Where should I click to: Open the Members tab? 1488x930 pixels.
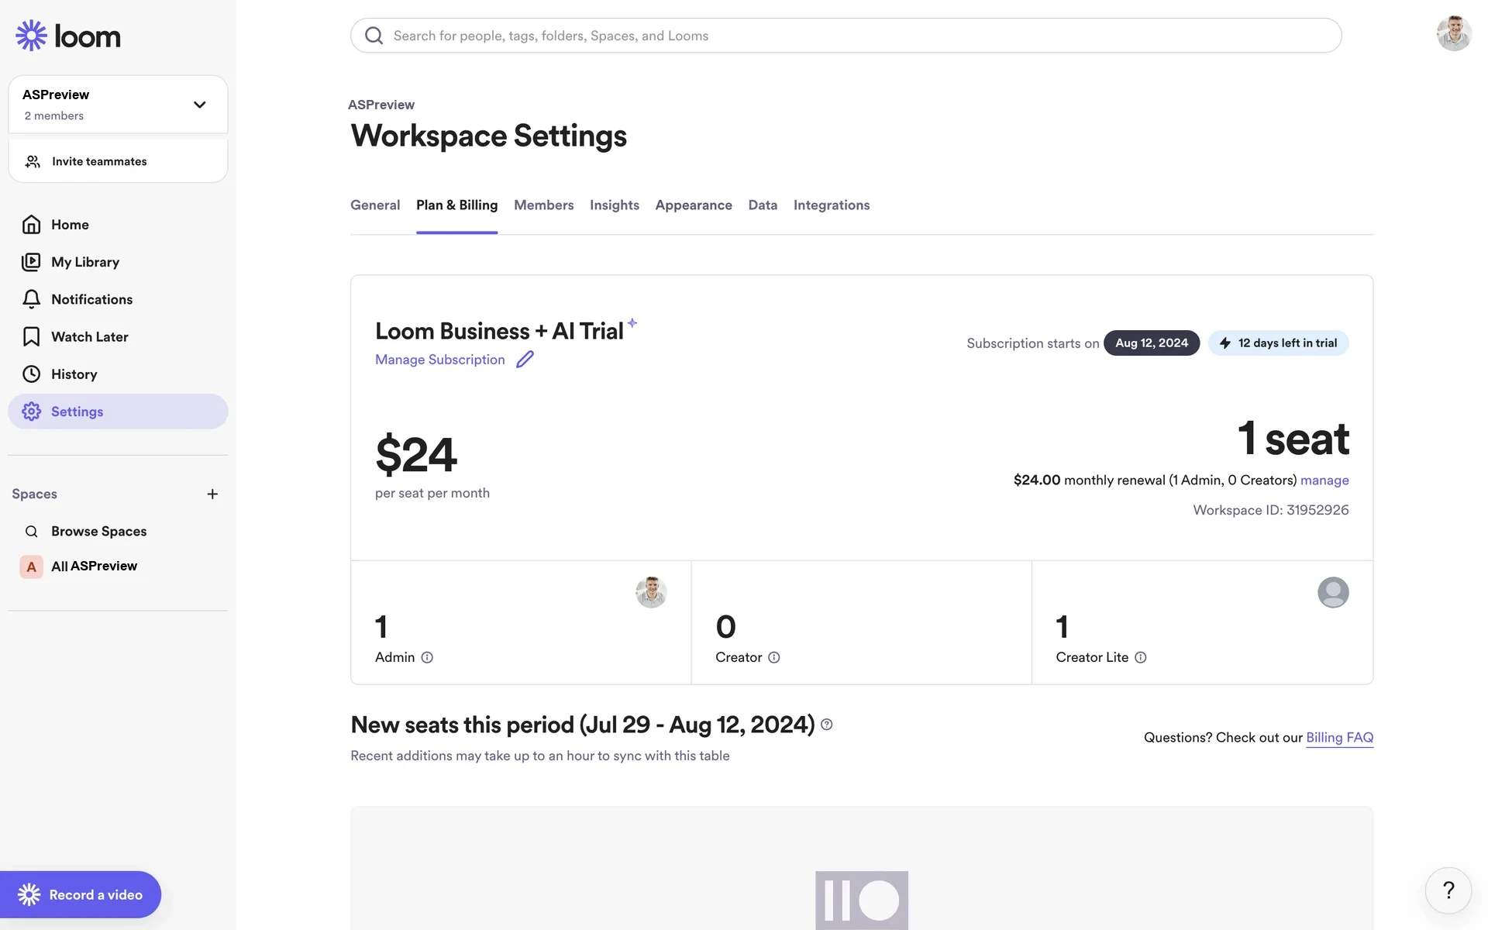click(543, 205)
